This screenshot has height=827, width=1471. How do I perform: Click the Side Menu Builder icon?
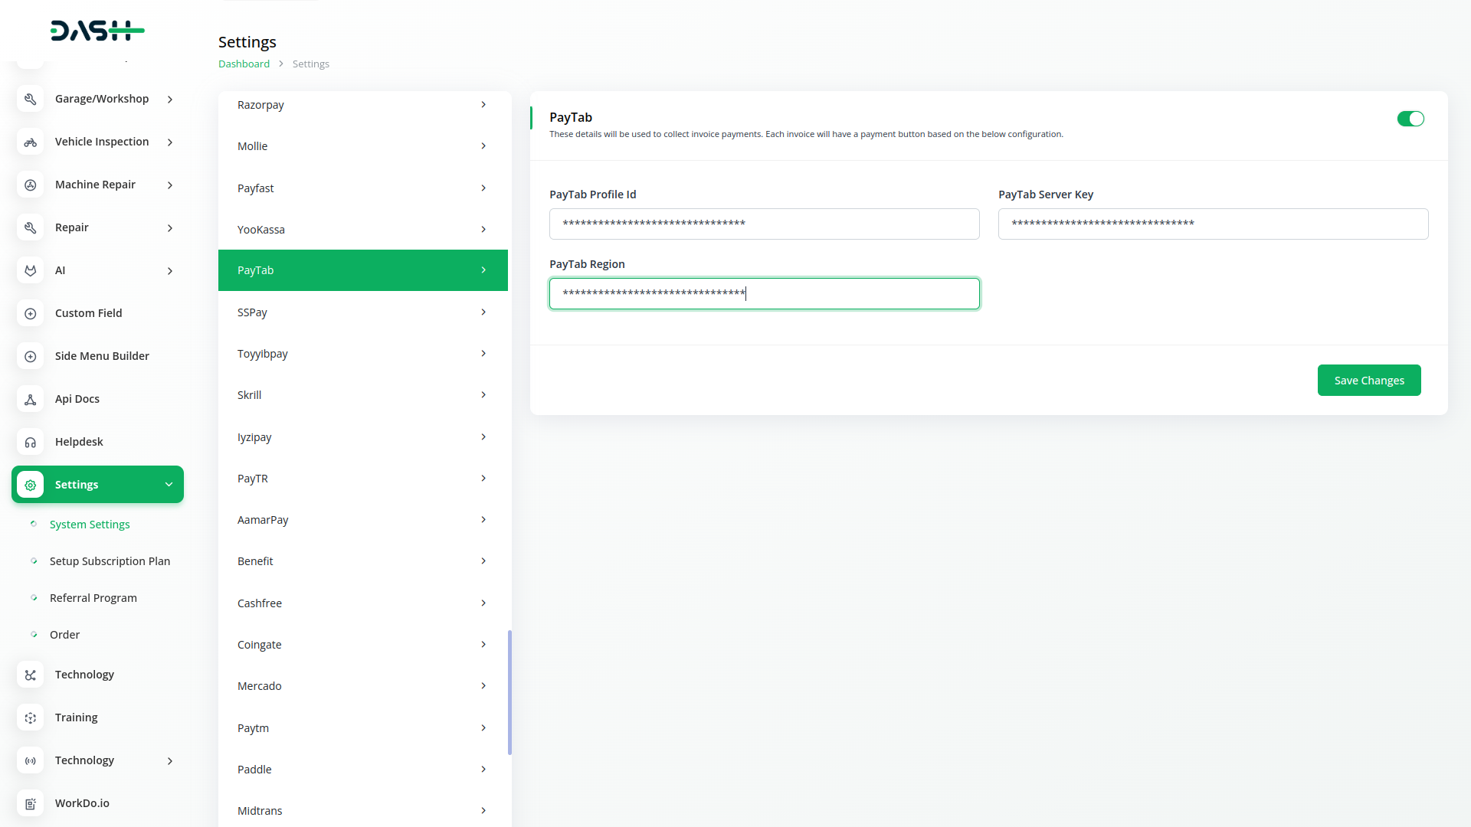point(31,356)
